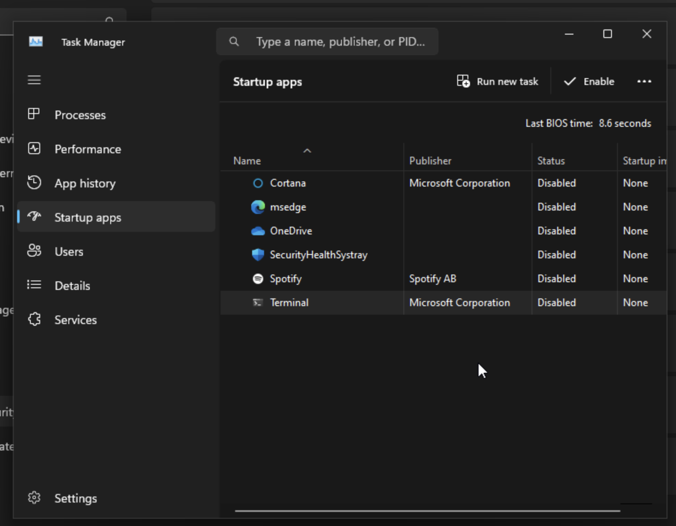
Task: Click the Performance sidebar icon
Action: [34, 149]
